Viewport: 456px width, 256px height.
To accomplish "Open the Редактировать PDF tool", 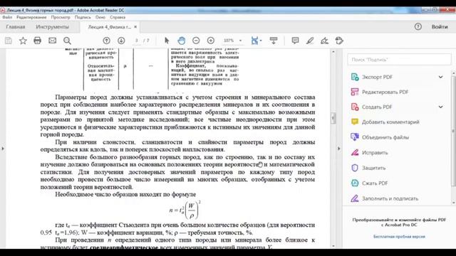I will click(x=385, y=92).
